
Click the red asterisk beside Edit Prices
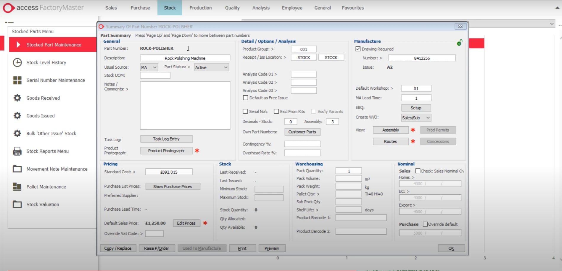pos(205,223)
